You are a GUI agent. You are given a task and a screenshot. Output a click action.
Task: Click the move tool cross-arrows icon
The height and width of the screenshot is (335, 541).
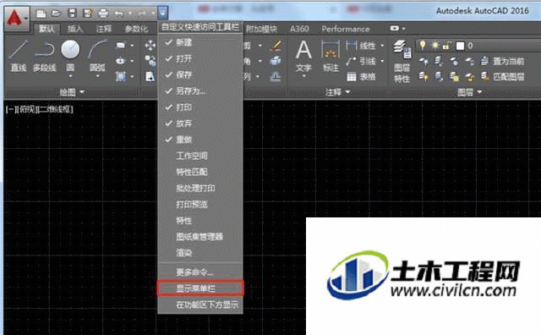[150, 45]
